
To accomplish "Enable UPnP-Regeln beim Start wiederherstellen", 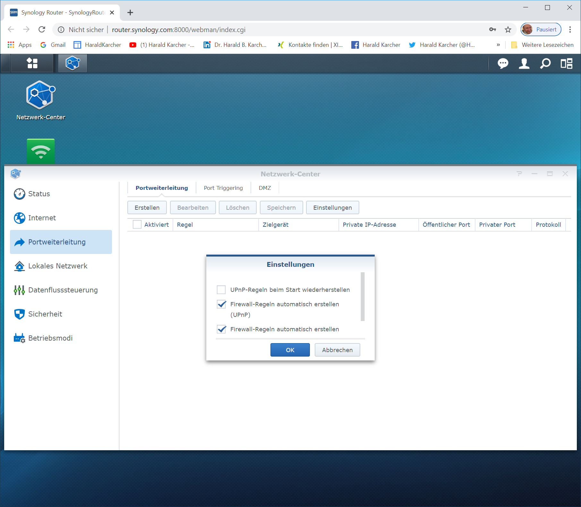I will click(x=221, y=290).
